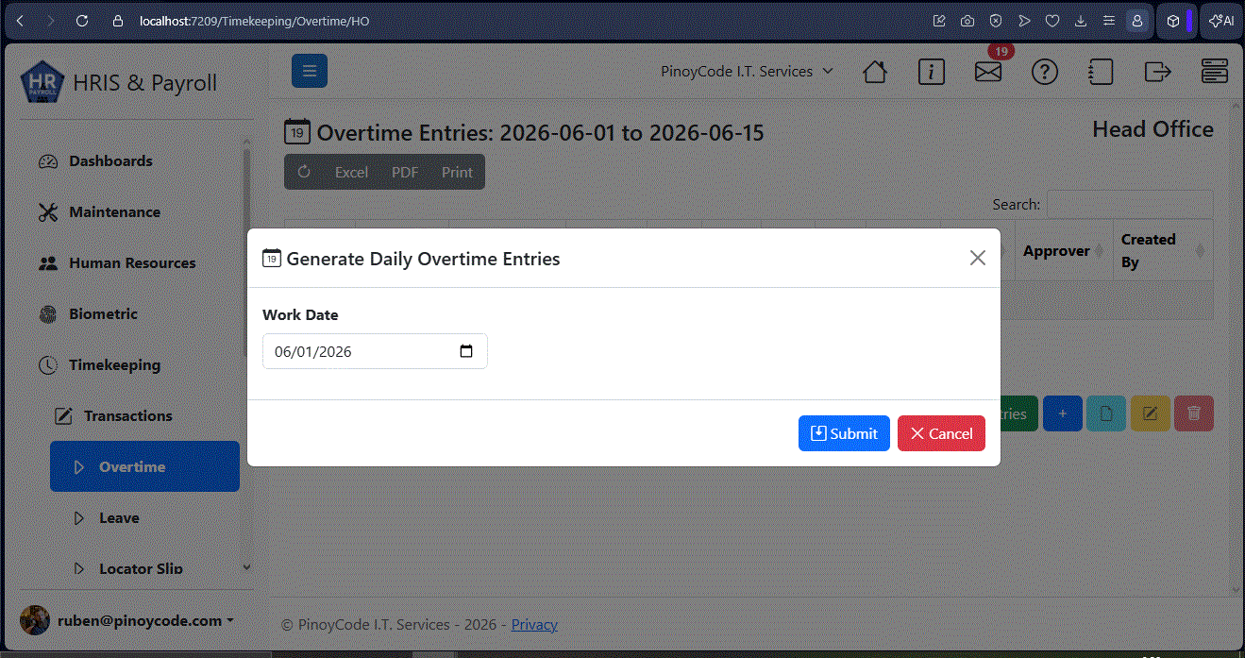
Task: Open the server stack icon in header
Action: tap(1215, 72)
